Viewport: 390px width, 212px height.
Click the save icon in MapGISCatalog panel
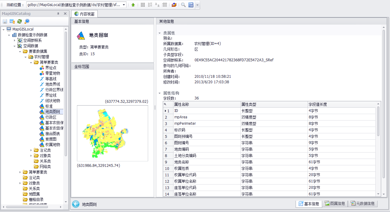pyautogui.click(x=5, y=21)
